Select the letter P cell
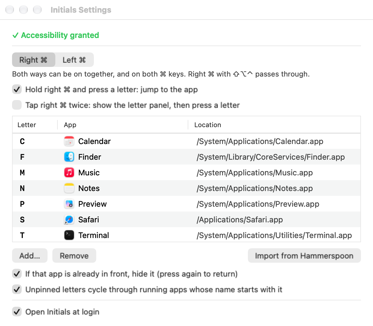 22,204
